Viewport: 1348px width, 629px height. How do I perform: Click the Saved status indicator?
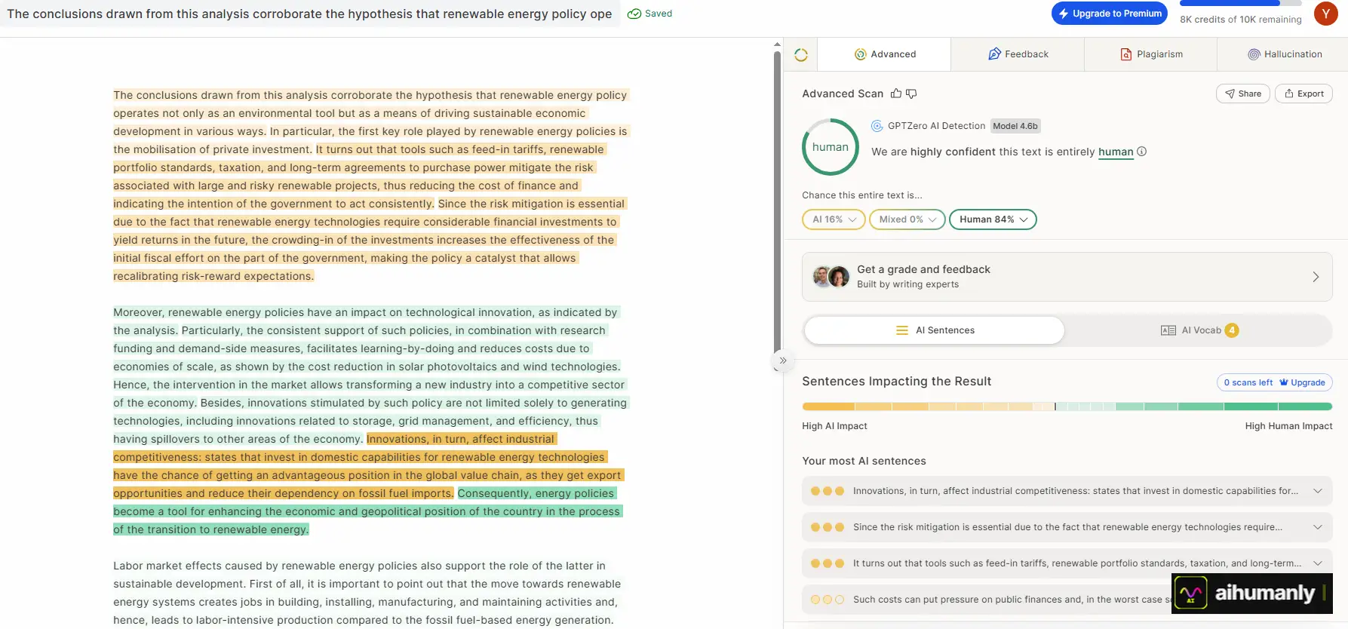pyautogui.click(x=650, y=14)
